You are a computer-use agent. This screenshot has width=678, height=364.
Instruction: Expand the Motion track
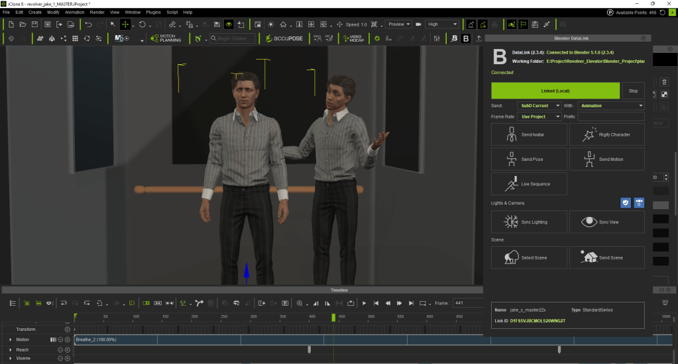tap(11, 340)
